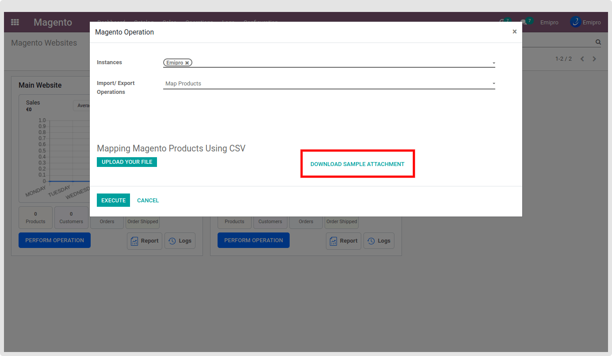Close the Magento Operation dialog

(514, 31)
